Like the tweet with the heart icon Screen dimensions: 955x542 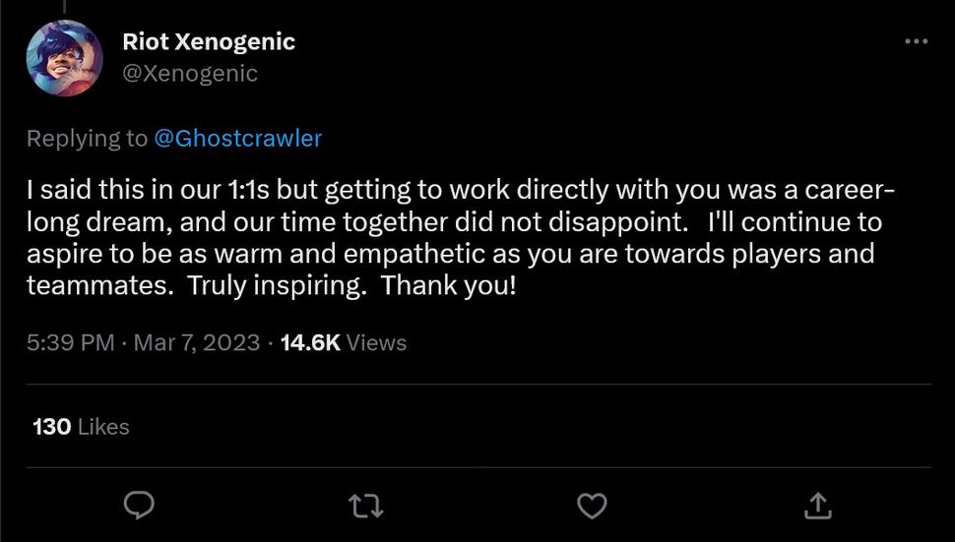[x=591, y=506]
